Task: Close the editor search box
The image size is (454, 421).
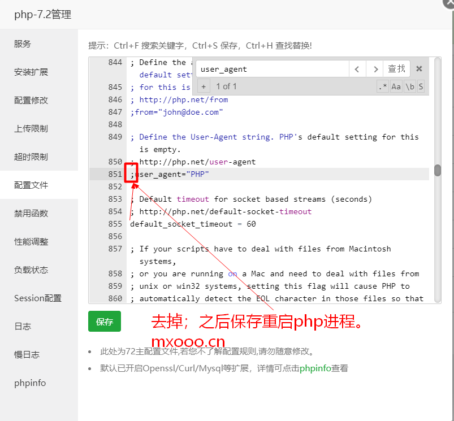Action: (419, 69)
